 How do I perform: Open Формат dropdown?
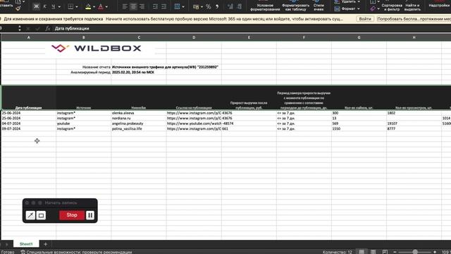(347, 9)
